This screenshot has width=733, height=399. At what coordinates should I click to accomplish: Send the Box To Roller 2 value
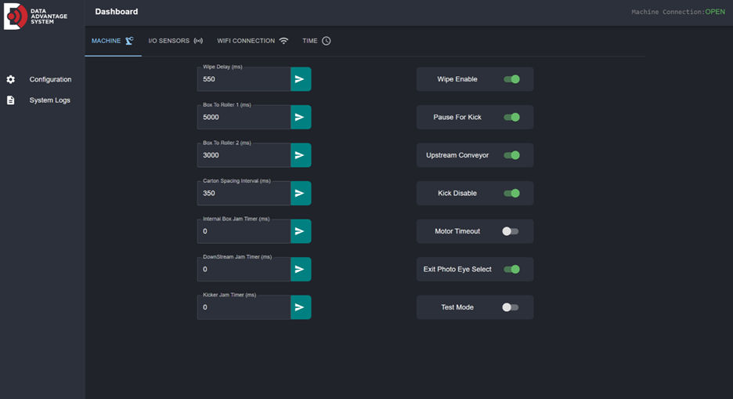pos(301,155)
